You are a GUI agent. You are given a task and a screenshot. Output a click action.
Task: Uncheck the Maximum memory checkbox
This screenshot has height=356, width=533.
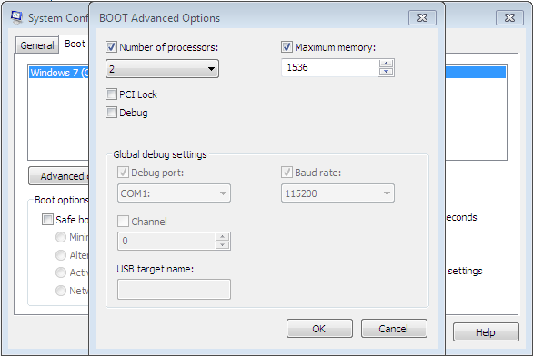point(287,47)
